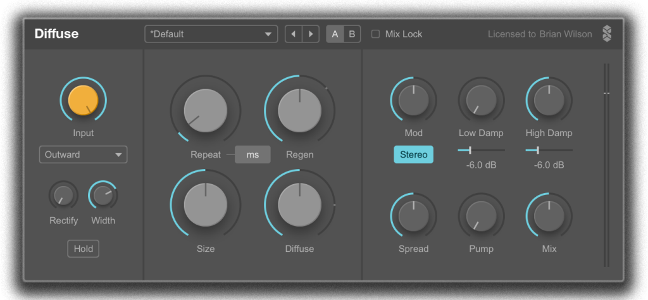648x300 pixels.
Task: Click the Mod knob
Action: [413, 100]
